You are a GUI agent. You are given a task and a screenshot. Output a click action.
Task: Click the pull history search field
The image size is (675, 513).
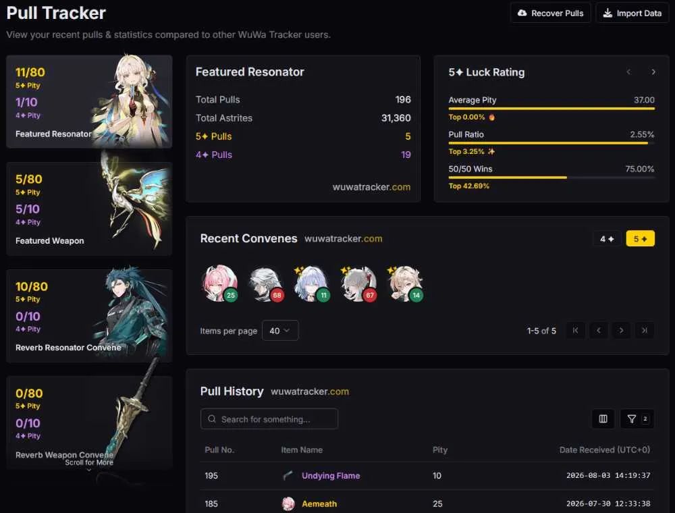point(269,418)
